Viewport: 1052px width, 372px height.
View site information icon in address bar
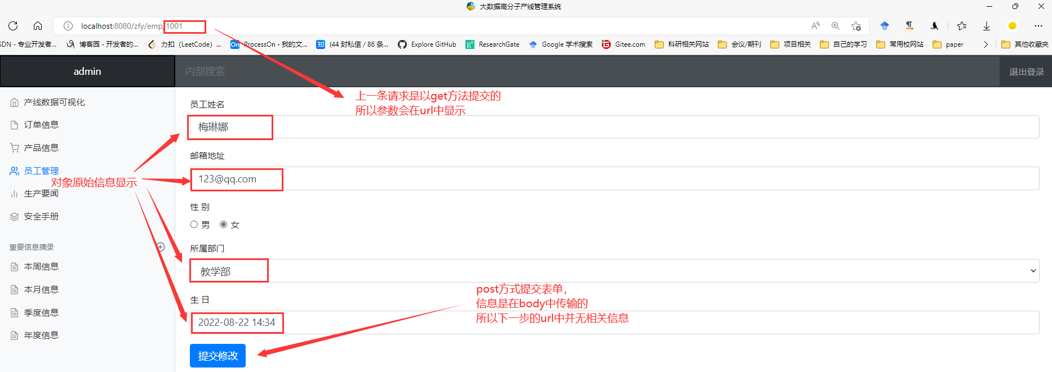point(68,26)
